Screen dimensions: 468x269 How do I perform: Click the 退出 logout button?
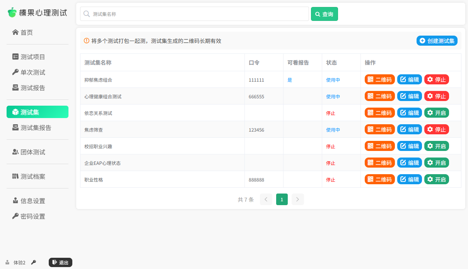click(x=60, y=262)
